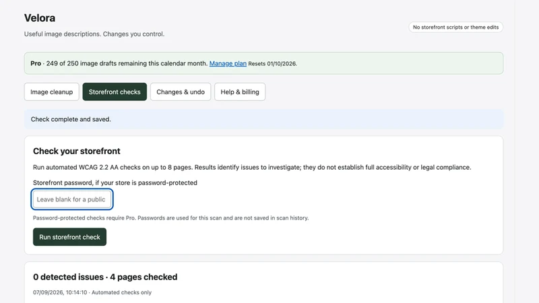Click the Velora app title
Screen dimensions: 539x303
[40, 18]
